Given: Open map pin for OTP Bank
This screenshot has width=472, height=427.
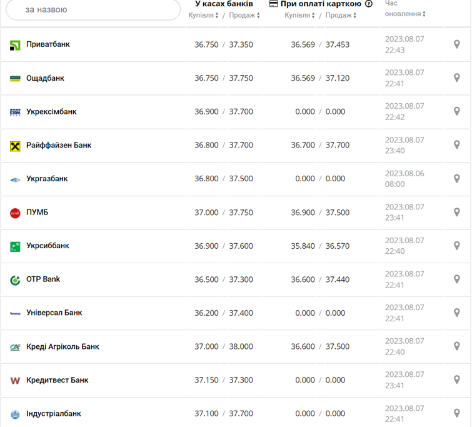Looking at the screenshot, I should [x=456, y=279].
